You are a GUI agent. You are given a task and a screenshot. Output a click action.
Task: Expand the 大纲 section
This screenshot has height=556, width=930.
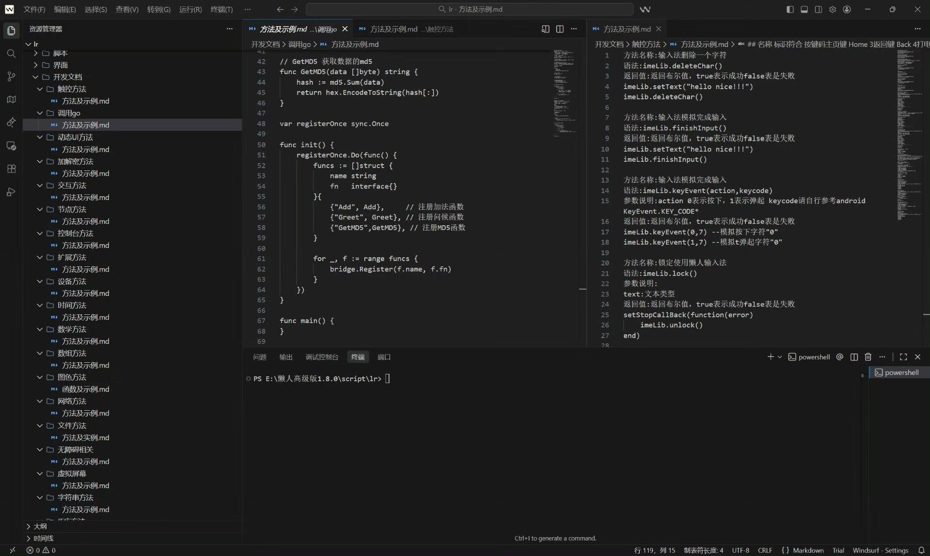(x=40, y=526)
